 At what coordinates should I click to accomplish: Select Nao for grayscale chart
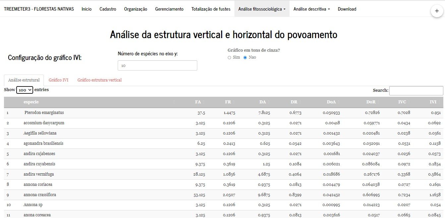tap(245, 58)
